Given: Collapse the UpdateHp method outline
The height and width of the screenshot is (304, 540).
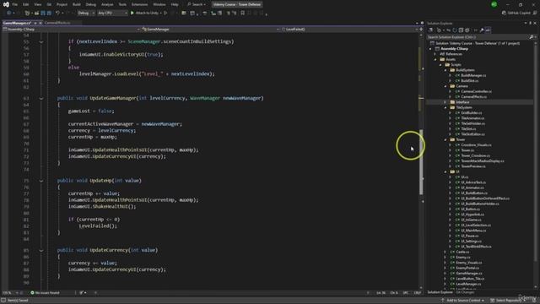Looking at the screenshot, I should [41, 181].
